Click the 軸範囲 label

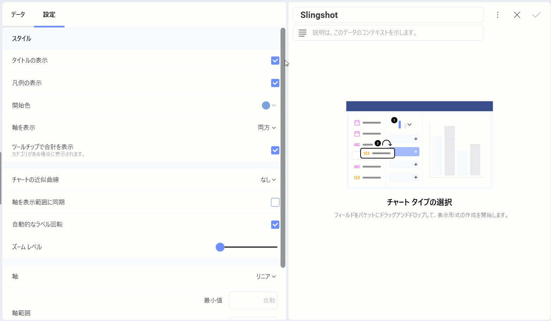tap(21, 313)
